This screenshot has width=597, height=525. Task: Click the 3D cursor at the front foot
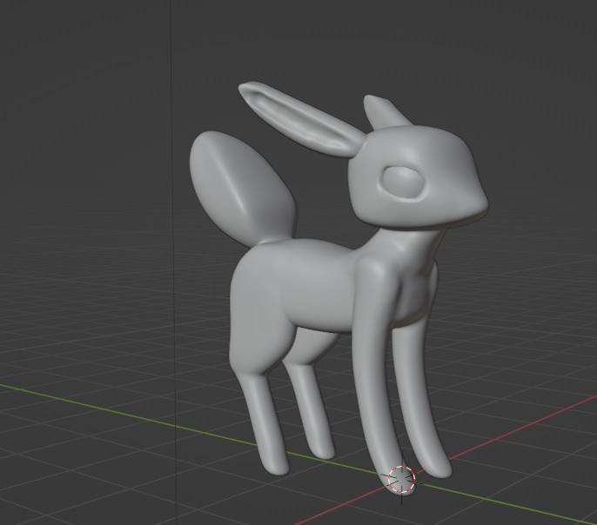click(401, 480)
